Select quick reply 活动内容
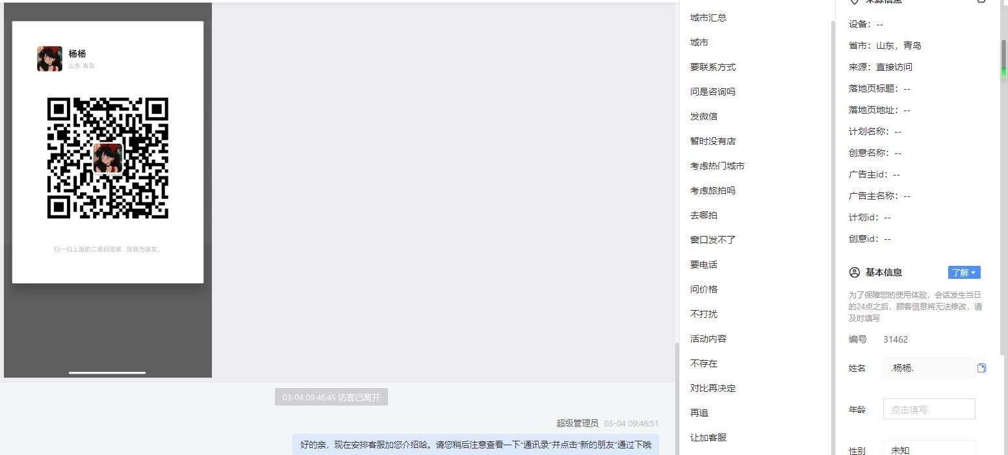 [708, 339]
